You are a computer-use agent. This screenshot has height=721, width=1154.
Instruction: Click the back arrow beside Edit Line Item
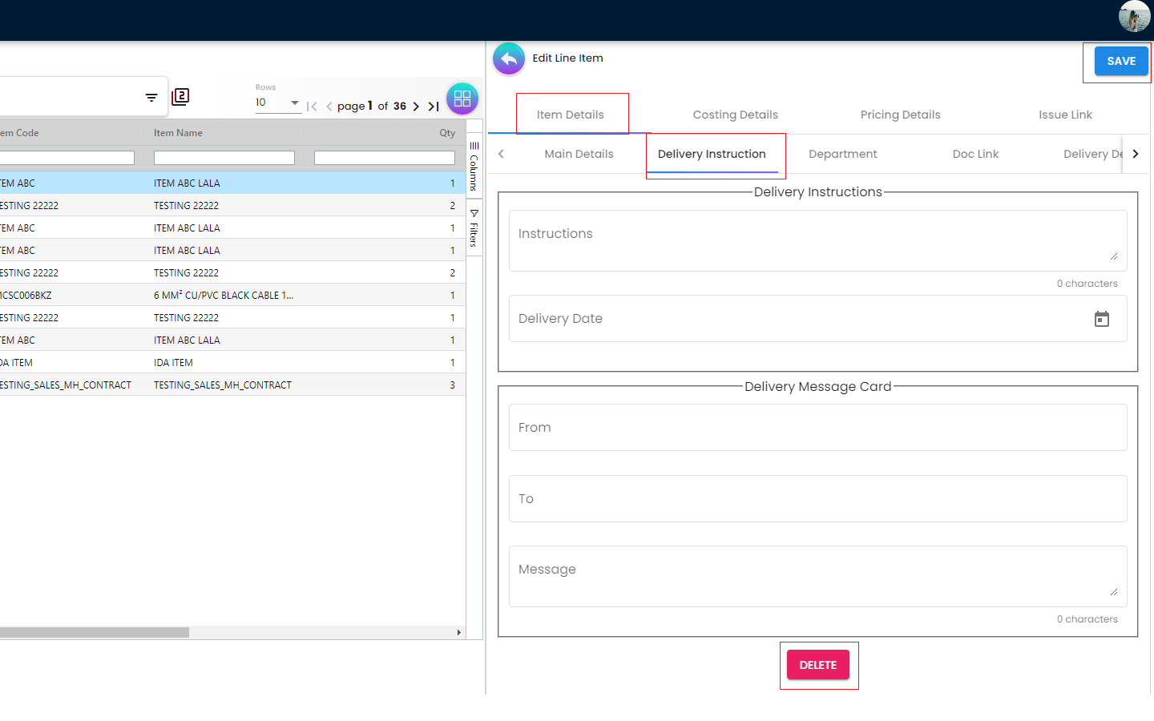click(x=508, y=58)
